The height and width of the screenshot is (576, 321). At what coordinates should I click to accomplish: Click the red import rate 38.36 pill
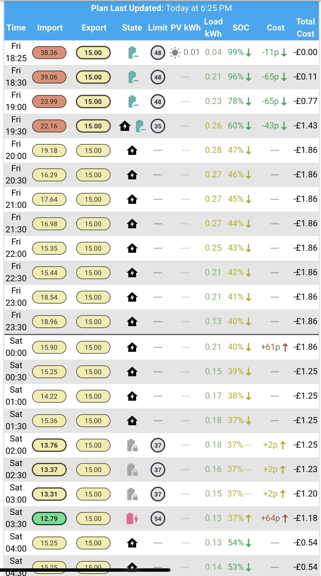(x=49, y=53)
